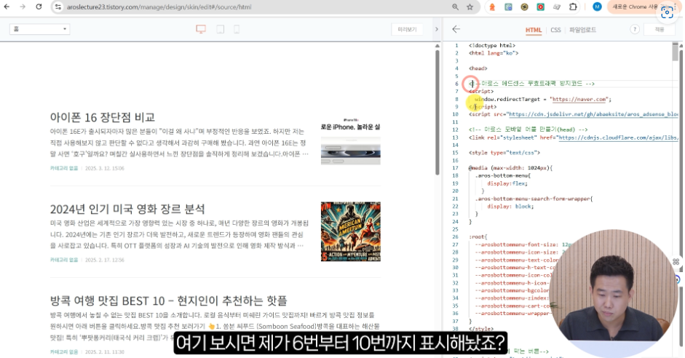Open the Chrome profile avatar M
The height and width of the screenshot is (358, 685).
[x=597, y=7]
